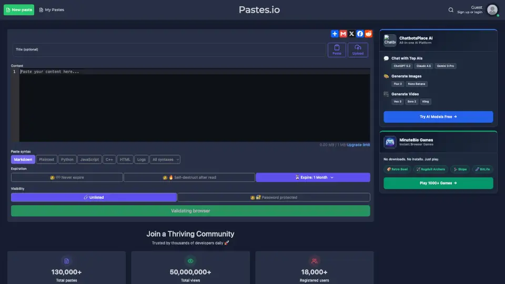The image size is (505, 284).
Task: Click the Facebook share icon
Action: pos(360,34)
